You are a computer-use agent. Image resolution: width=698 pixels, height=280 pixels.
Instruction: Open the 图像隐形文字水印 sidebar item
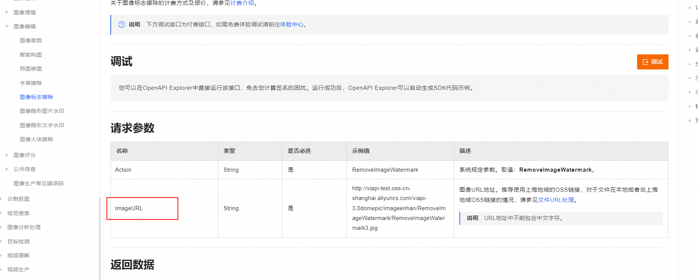(x=42, y=125)
